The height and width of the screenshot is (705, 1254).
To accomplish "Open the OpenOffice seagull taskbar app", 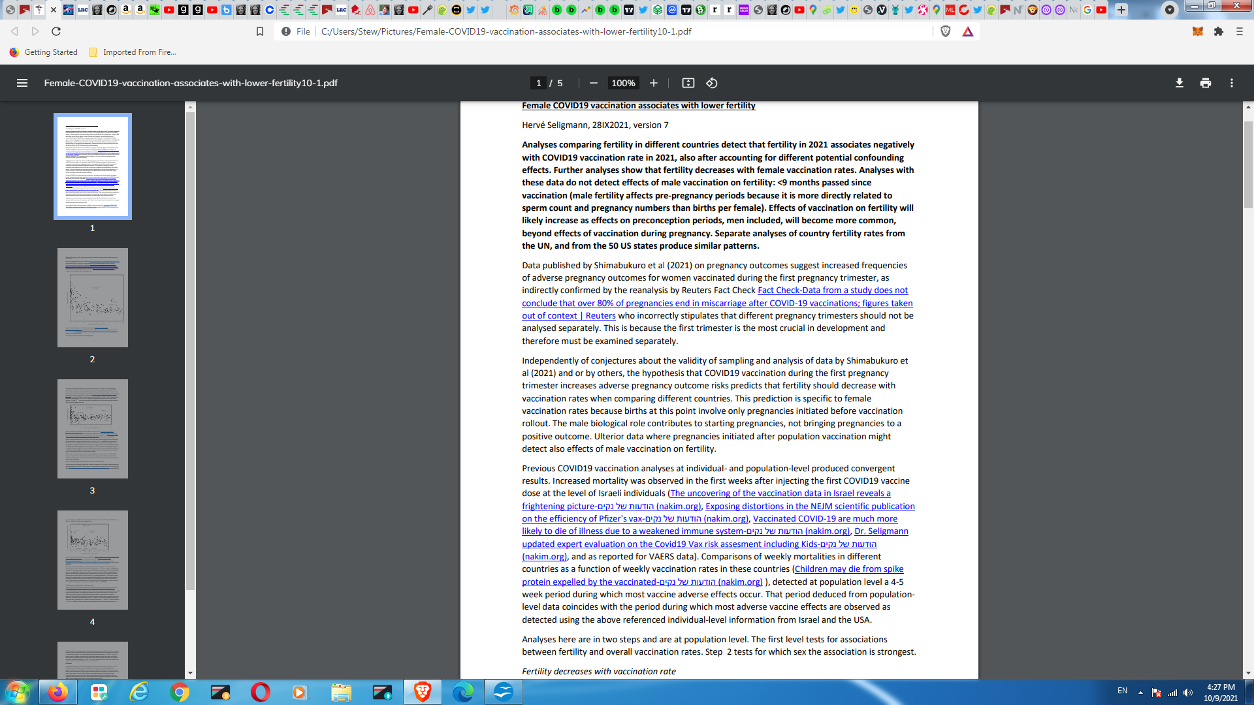I will 503,692.
